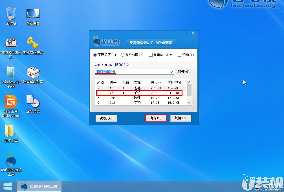284x192 pixels.
Task: Click the 打开 browse button
Action: pyautogui.click(x=184, y=72)
